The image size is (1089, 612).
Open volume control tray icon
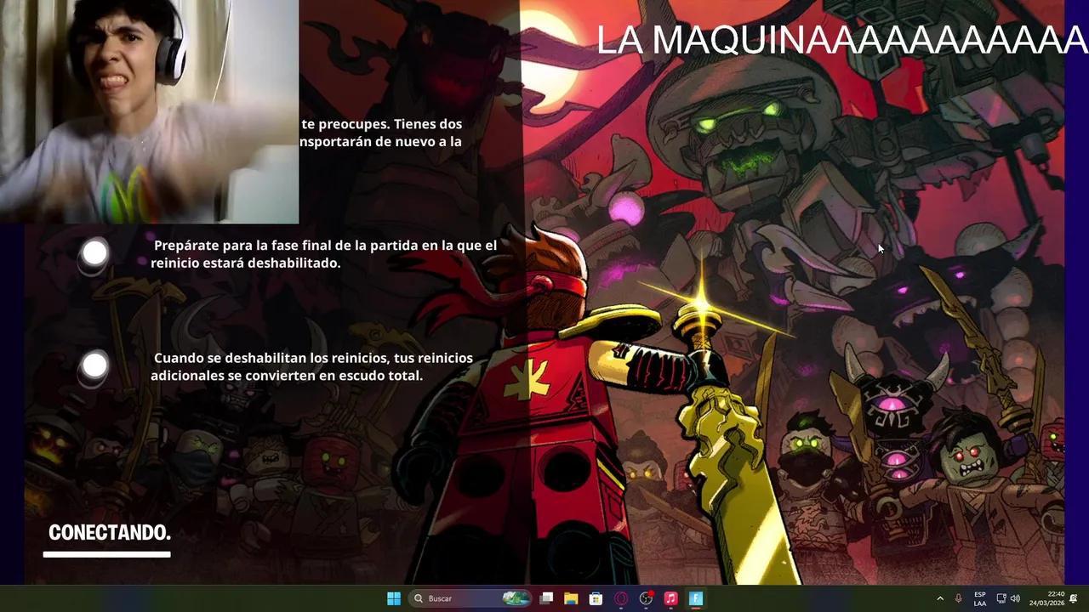point(1015,598)
